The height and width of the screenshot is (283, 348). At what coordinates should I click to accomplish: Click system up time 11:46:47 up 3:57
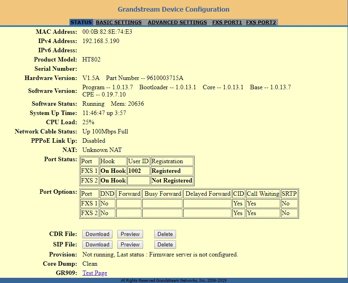[x=104, y=113]
